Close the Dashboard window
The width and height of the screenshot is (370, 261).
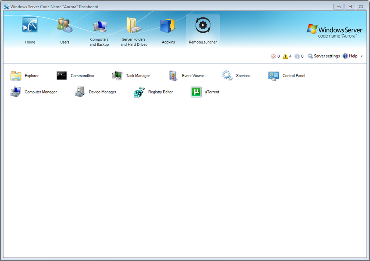point(361,7)
